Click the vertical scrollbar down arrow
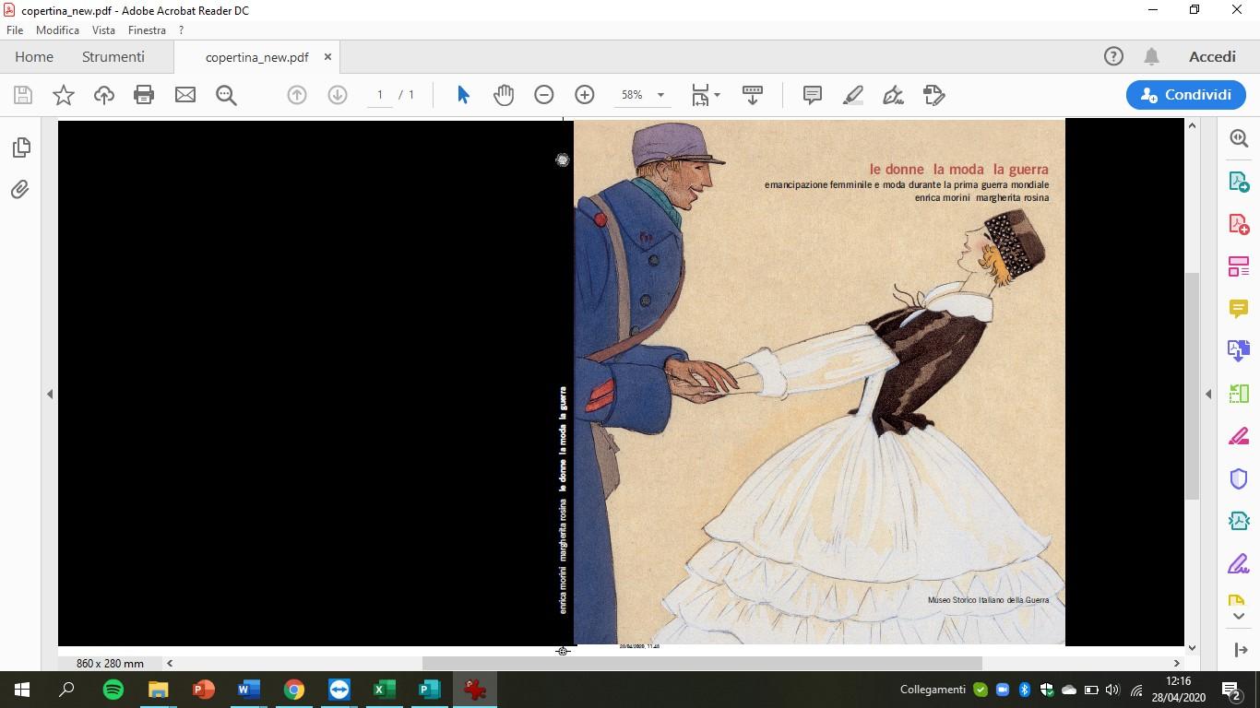The height and width of the screenshot is (708, 1260). click(x=1192, y=648)
